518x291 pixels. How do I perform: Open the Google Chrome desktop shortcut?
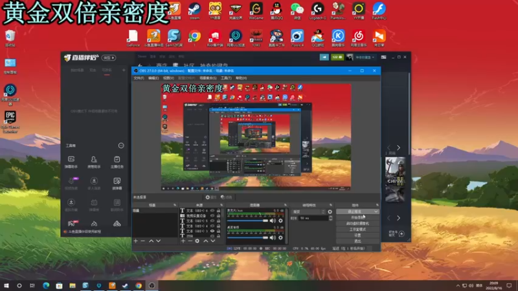point(195,38)
